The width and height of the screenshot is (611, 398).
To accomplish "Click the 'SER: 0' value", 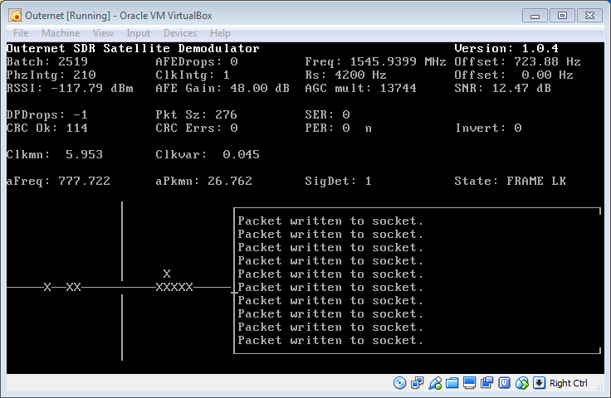I will click(327, 114).
